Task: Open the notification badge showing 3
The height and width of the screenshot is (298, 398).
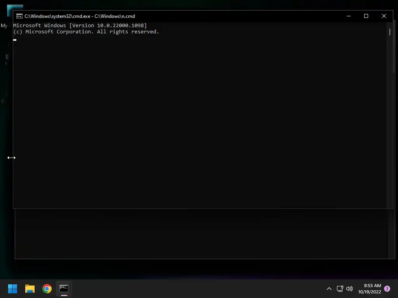Action: point(387,289)
